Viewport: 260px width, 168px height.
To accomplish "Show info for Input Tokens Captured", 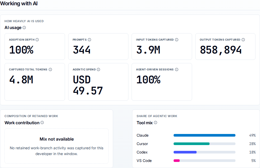I will coord(177,40).
